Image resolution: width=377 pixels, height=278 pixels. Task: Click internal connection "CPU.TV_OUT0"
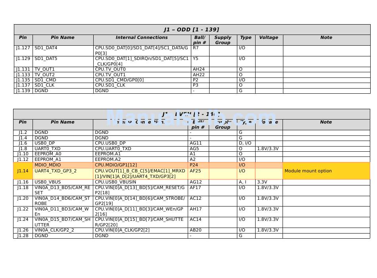pos(110,69)
